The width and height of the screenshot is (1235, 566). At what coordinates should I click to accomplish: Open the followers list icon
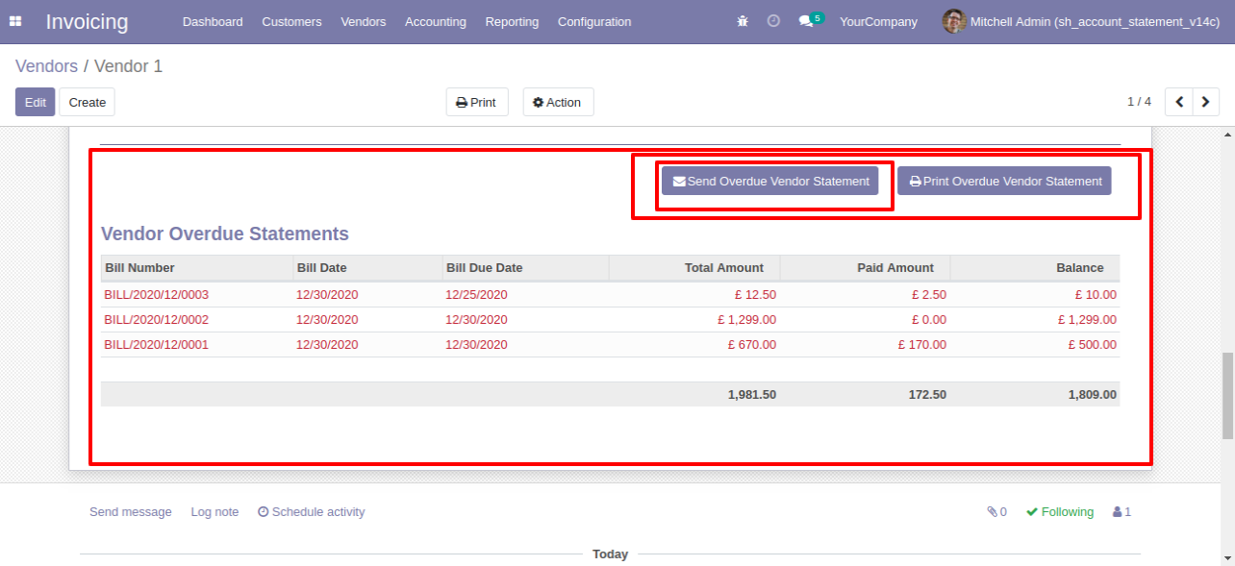pyautogui.click(x=1122, y=512)
